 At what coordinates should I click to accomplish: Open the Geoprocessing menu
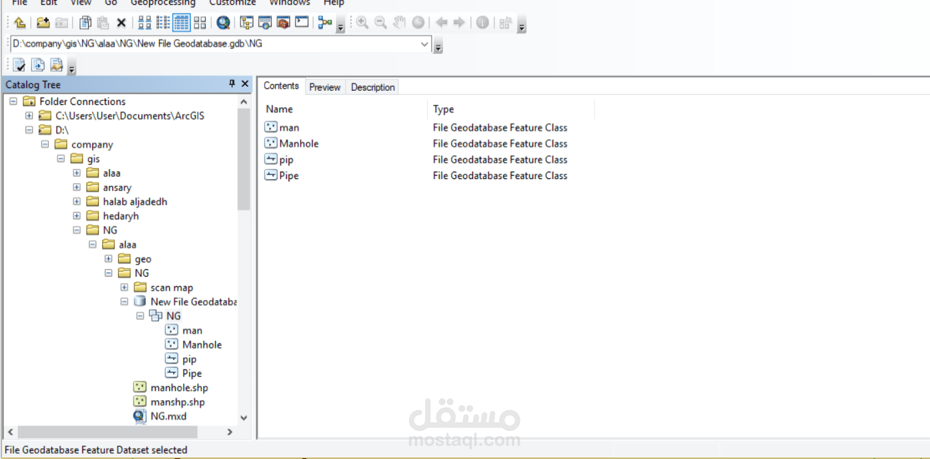click(x=163, y=3)
